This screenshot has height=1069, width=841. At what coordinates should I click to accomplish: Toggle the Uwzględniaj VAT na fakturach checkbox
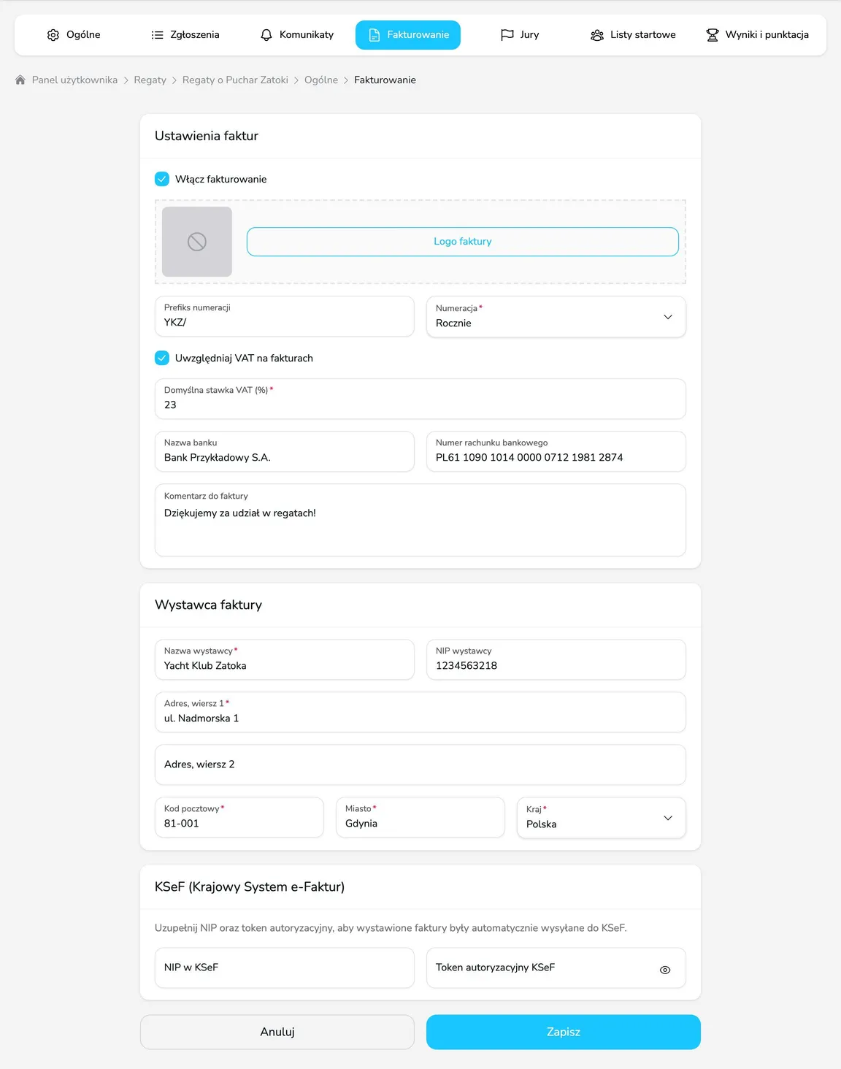click(x=162, y=358)
